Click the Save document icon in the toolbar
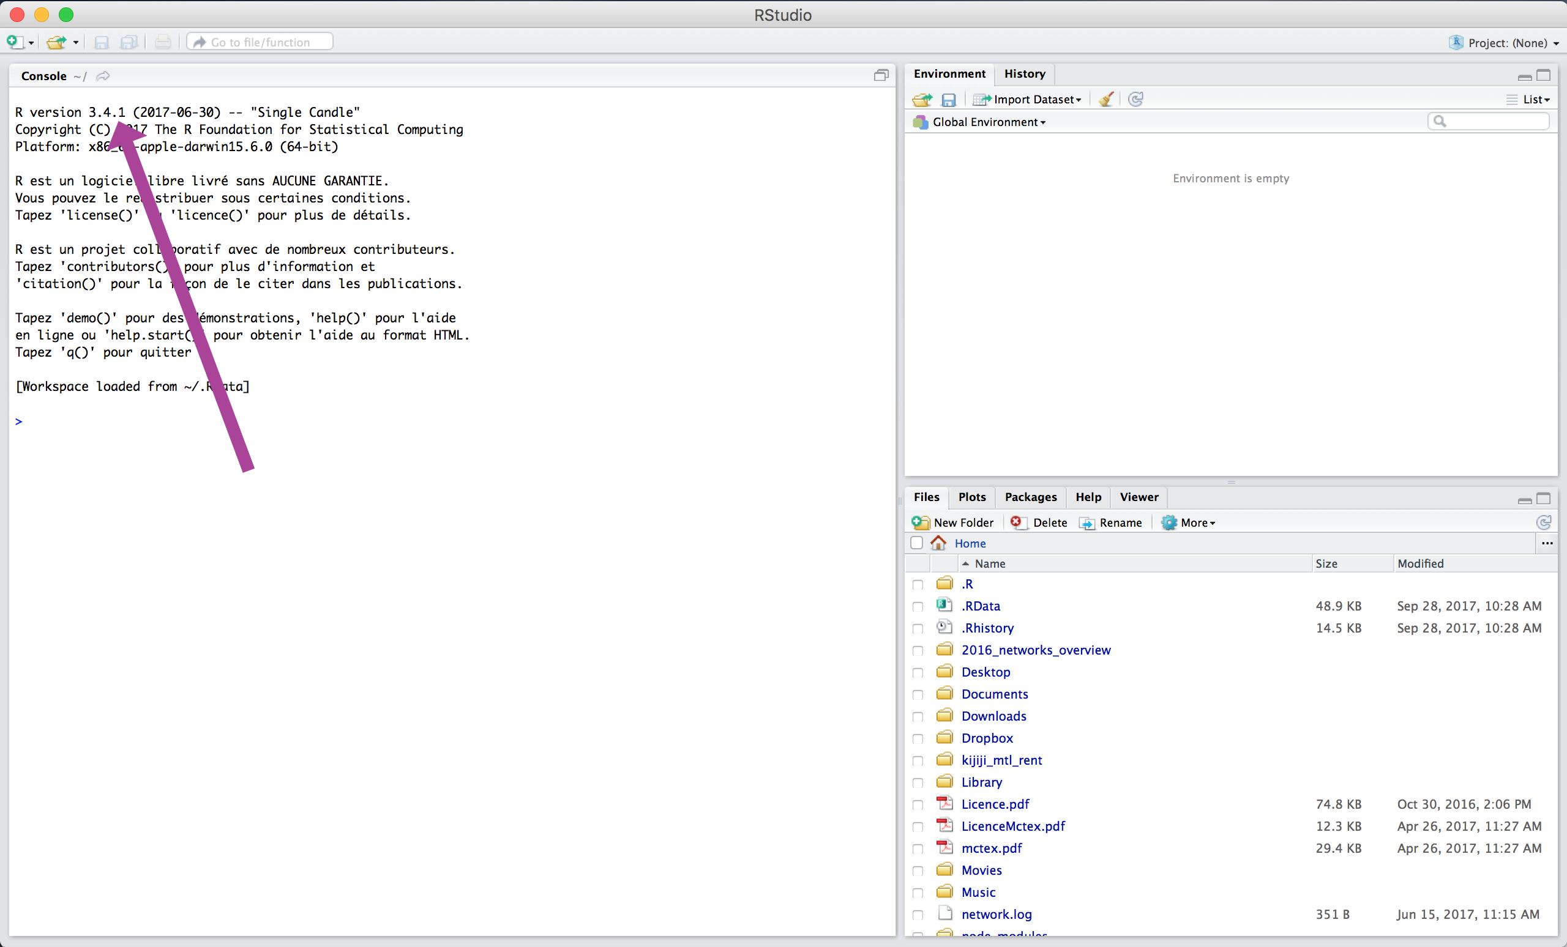 (x=101, y=43)
